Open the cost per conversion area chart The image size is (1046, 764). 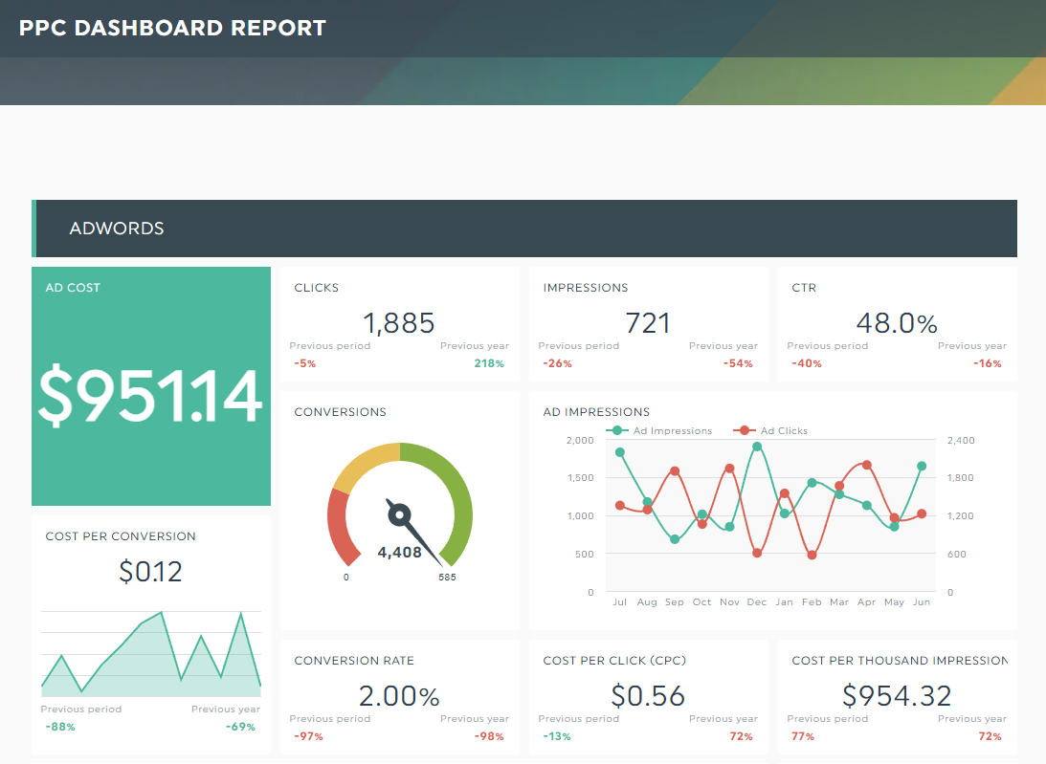tap(151, 653)
